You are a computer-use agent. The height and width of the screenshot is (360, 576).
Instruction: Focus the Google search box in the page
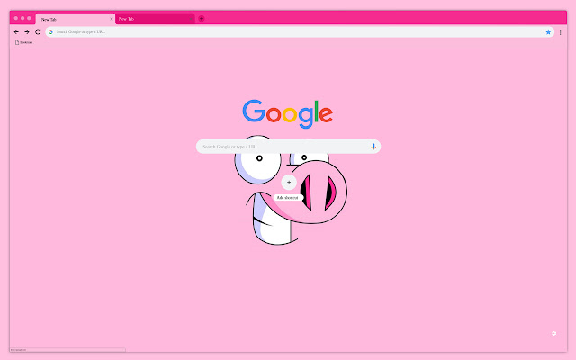click(x=288, y=147)
